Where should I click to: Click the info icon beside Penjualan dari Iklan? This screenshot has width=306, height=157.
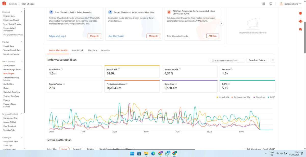126,84
